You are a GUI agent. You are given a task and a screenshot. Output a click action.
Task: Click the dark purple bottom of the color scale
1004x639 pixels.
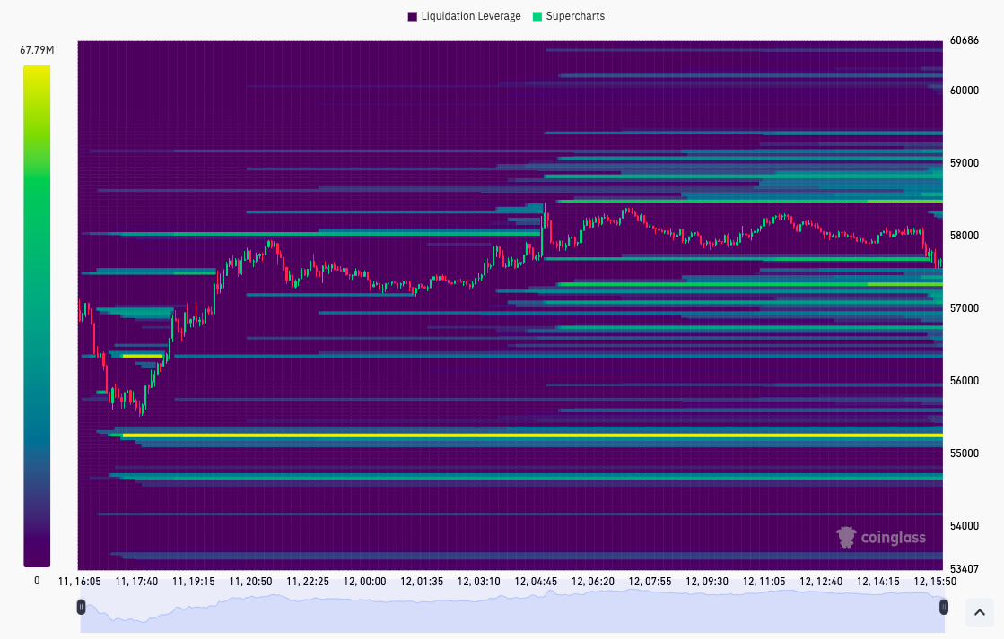coord(37,559)
